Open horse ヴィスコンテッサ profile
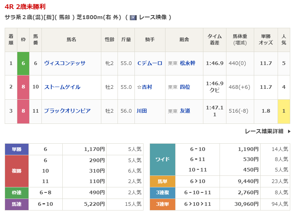The image size is (296, 213). [x=65, y=63]
